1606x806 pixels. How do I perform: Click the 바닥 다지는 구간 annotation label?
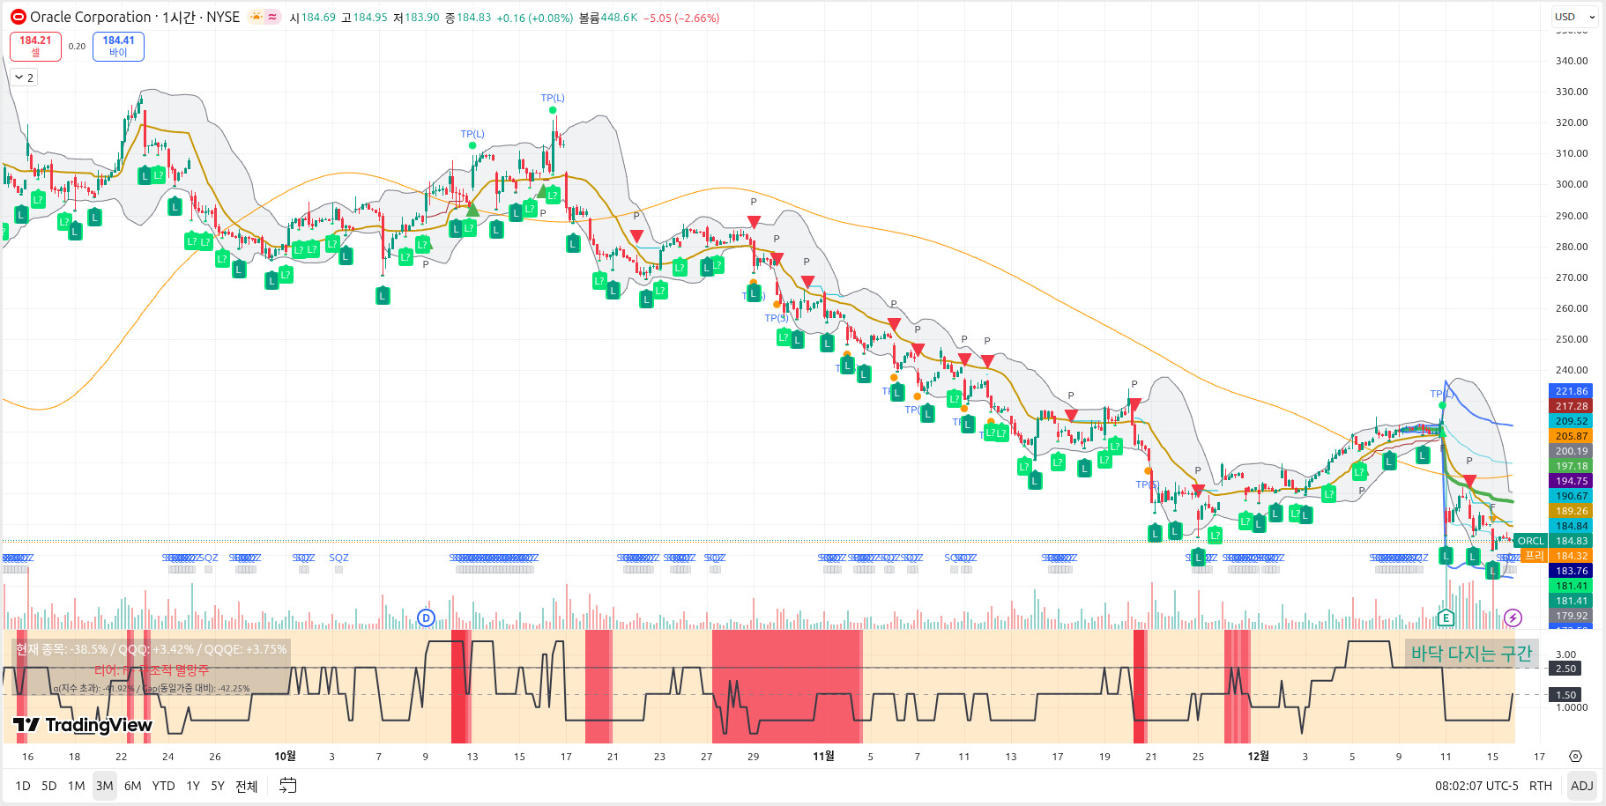[x=1471, y=654]
